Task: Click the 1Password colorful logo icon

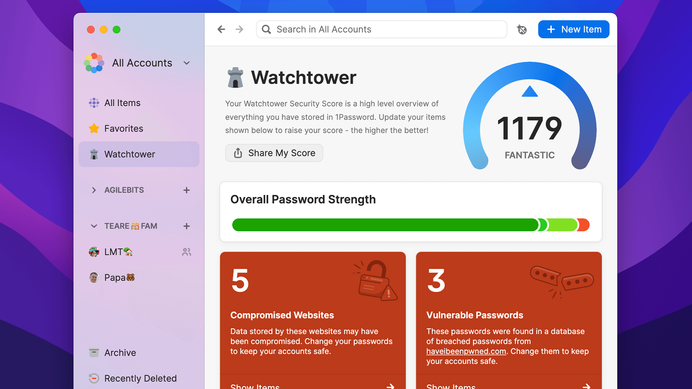Action: (94, 62)
